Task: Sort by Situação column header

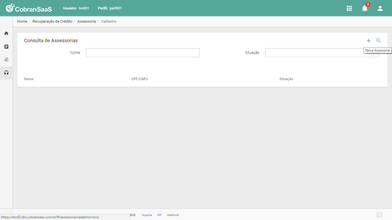Action: coord(286,79)
